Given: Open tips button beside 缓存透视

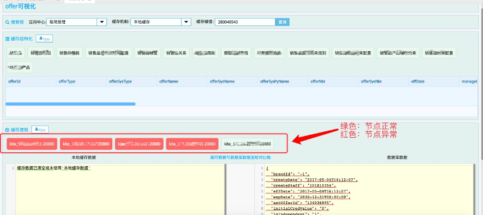Looking at the screenshot, I should (x=40, y=130).
